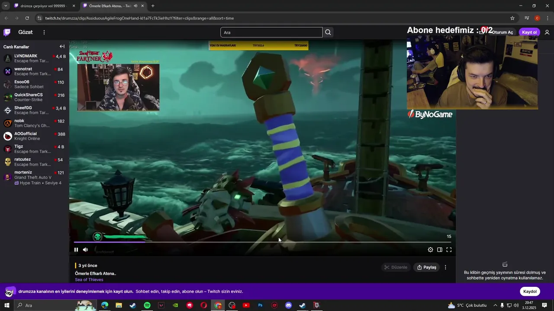Viewport: 554px width, 311px height.
Task: Open File Explorer from taskbar
Action: (x=119, y=305)
